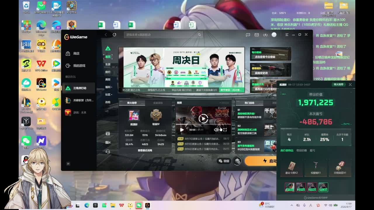Select the match thumbnail labeled 1.3m
This screenshot has width=374, height=210.
(x=323, y=187)
